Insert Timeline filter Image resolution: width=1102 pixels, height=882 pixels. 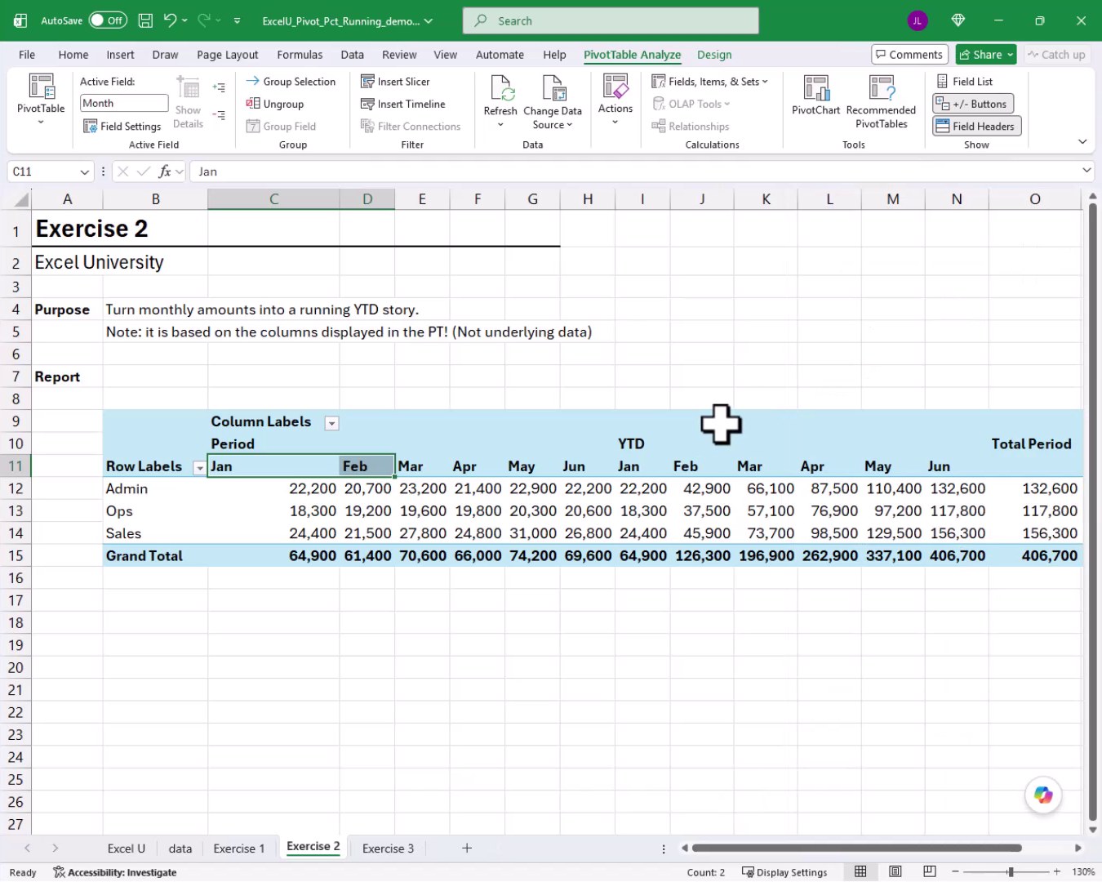click(x=403, y=104)
